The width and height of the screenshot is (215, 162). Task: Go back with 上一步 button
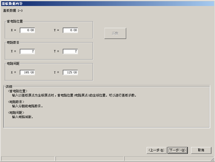(156, 150)
